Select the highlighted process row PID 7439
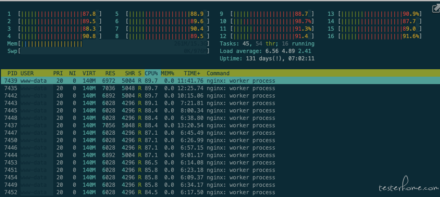 tap(140, 81)
